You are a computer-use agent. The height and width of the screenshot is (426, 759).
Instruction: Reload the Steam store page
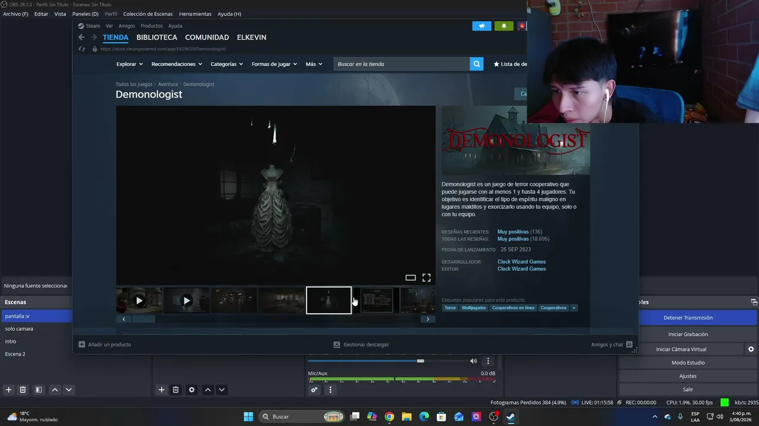point(82,49)
